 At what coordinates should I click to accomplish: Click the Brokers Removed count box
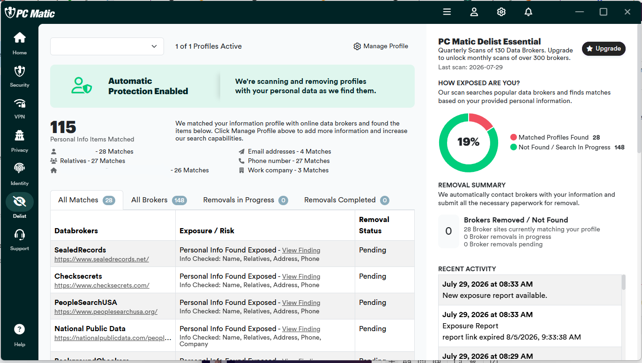tap(448, 231)
